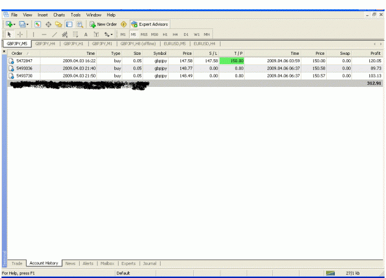Select the Vertical Line tool
386x278 pixels.
pyautogui.click(x=33, y=35)
